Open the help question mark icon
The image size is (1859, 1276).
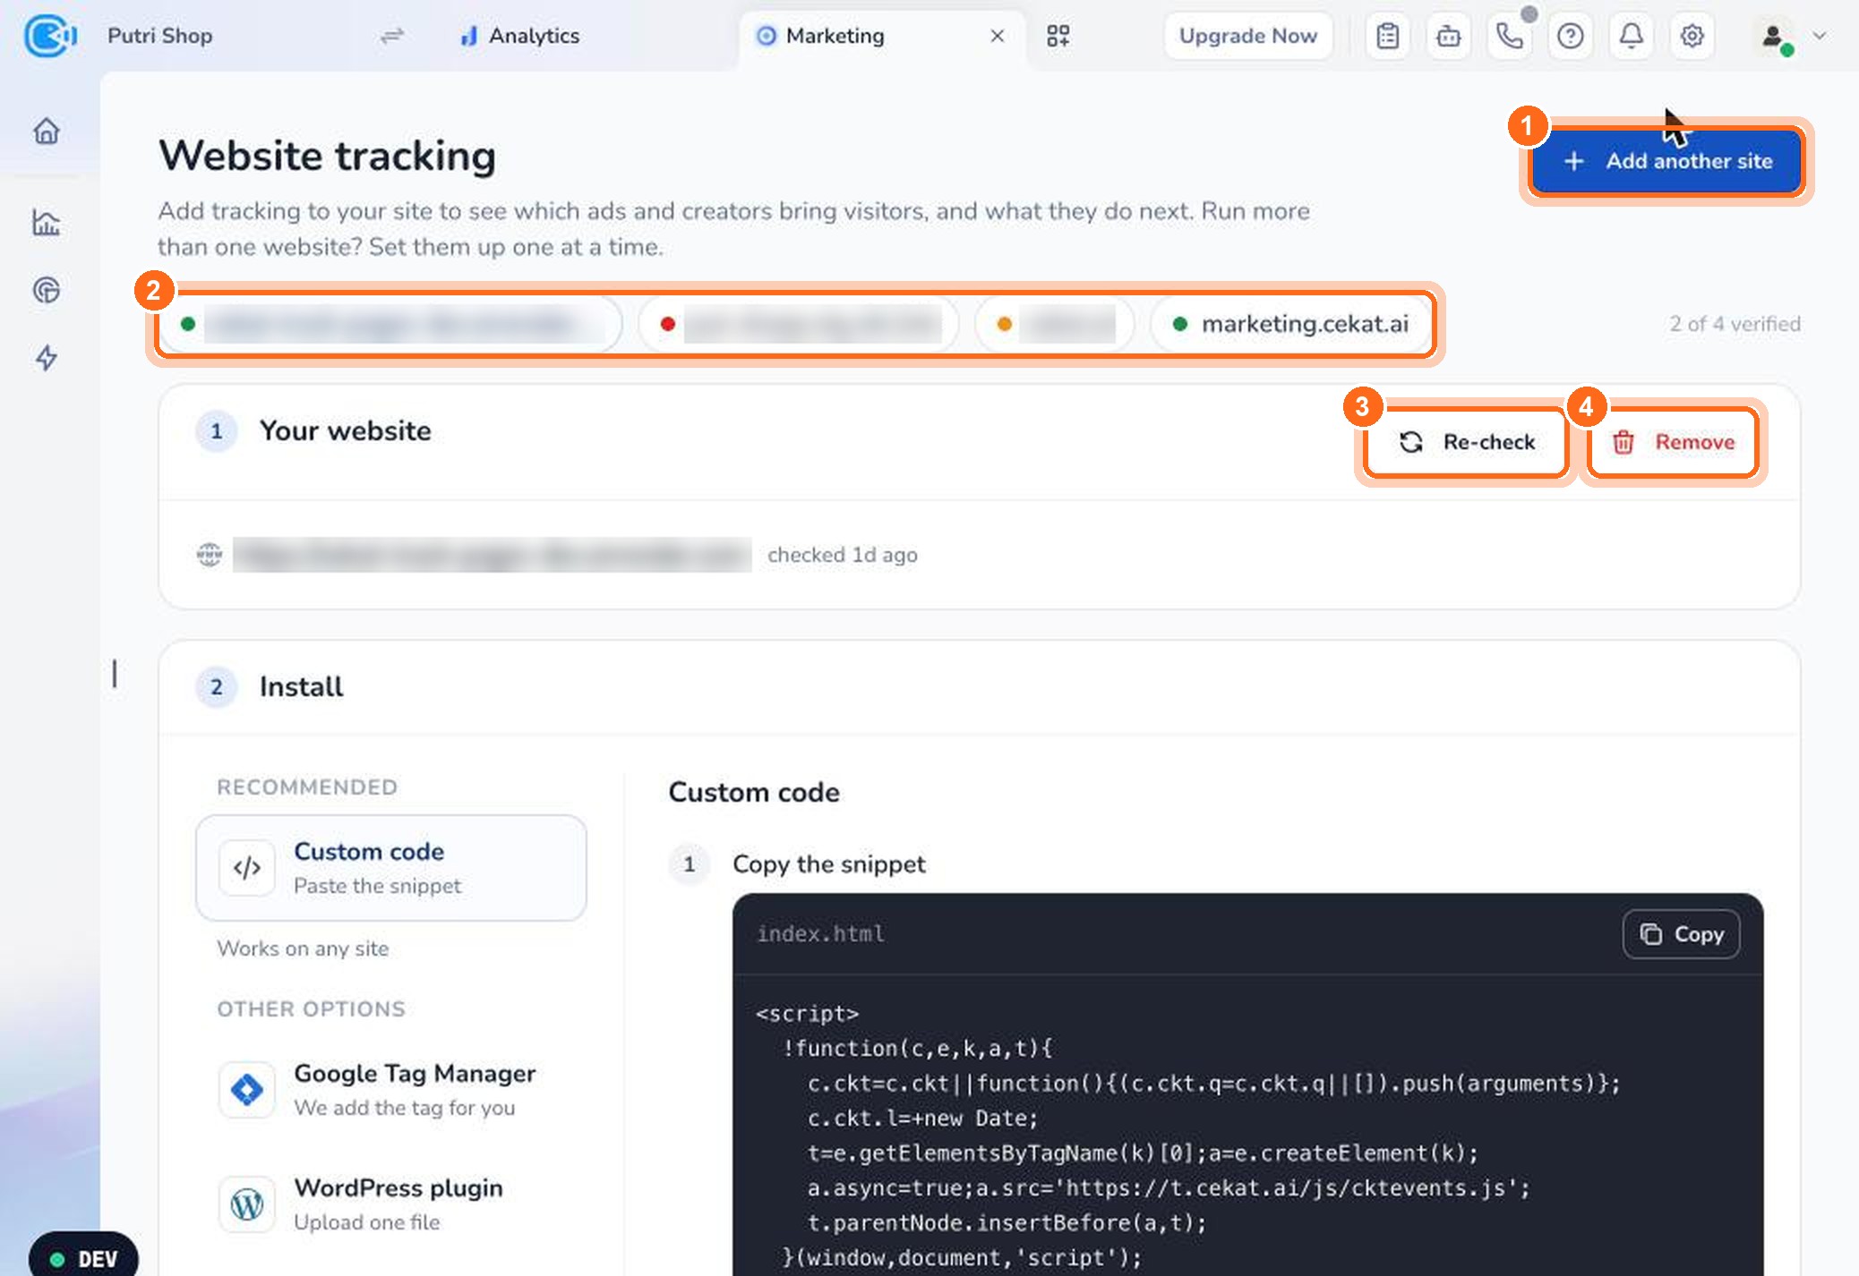click(1571, 36)
